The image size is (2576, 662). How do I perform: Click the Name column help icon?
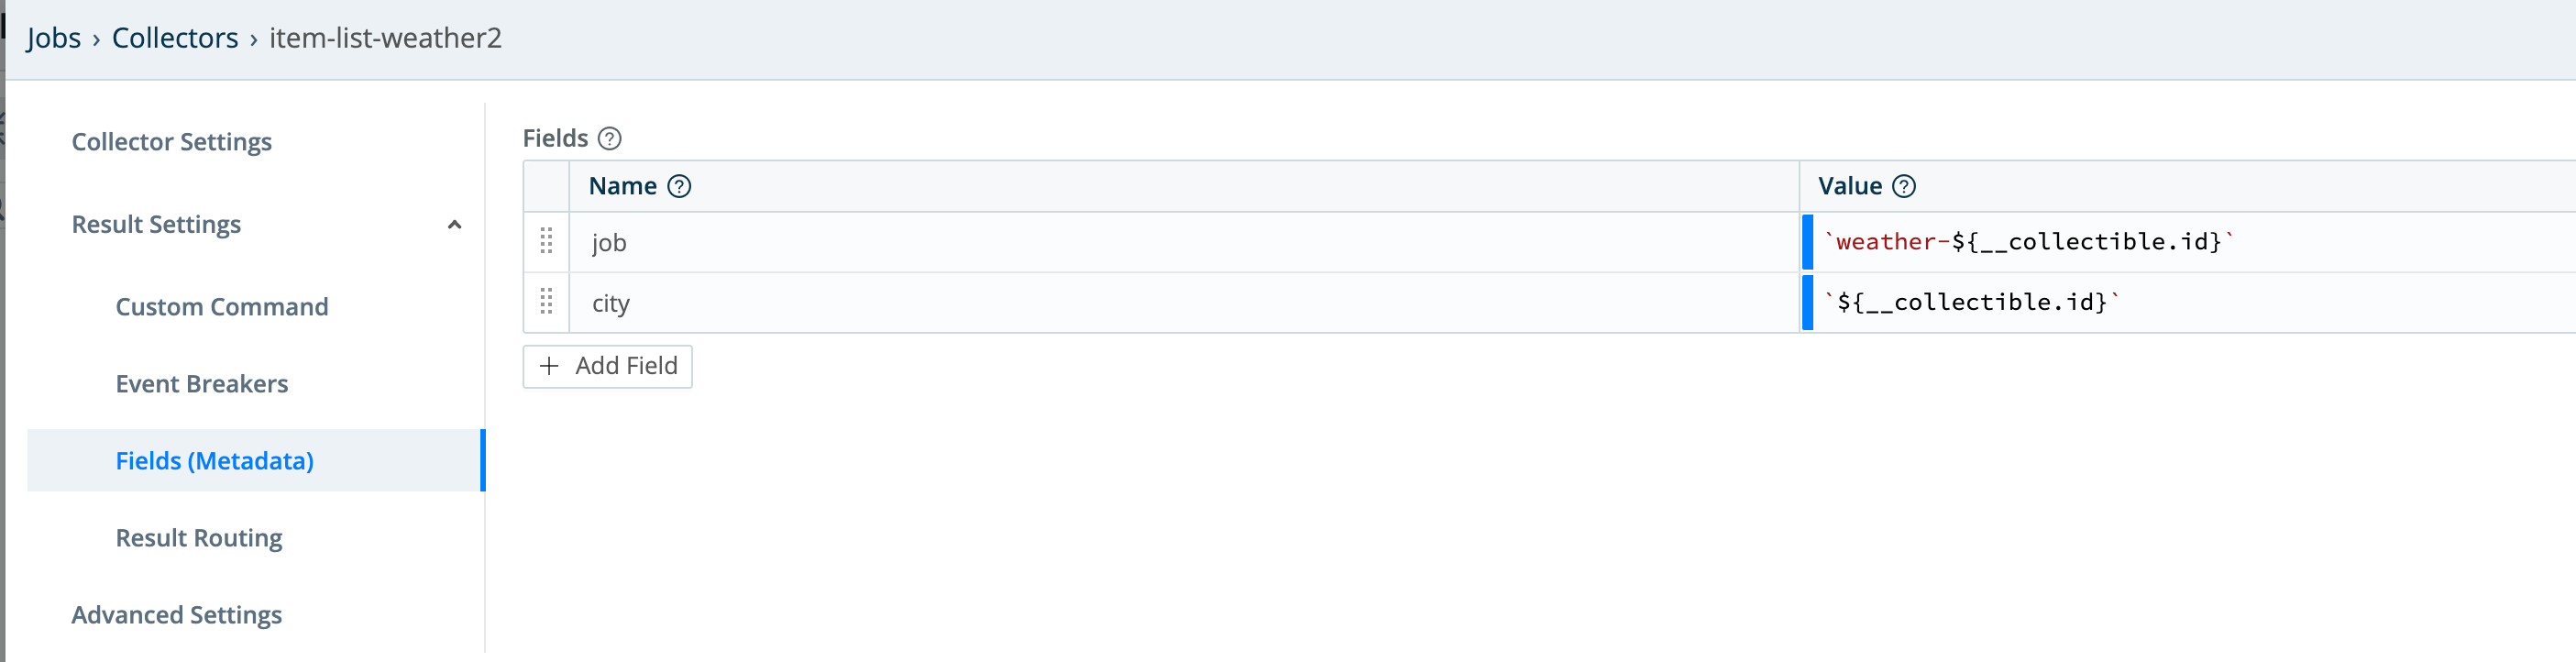[679, 185]
